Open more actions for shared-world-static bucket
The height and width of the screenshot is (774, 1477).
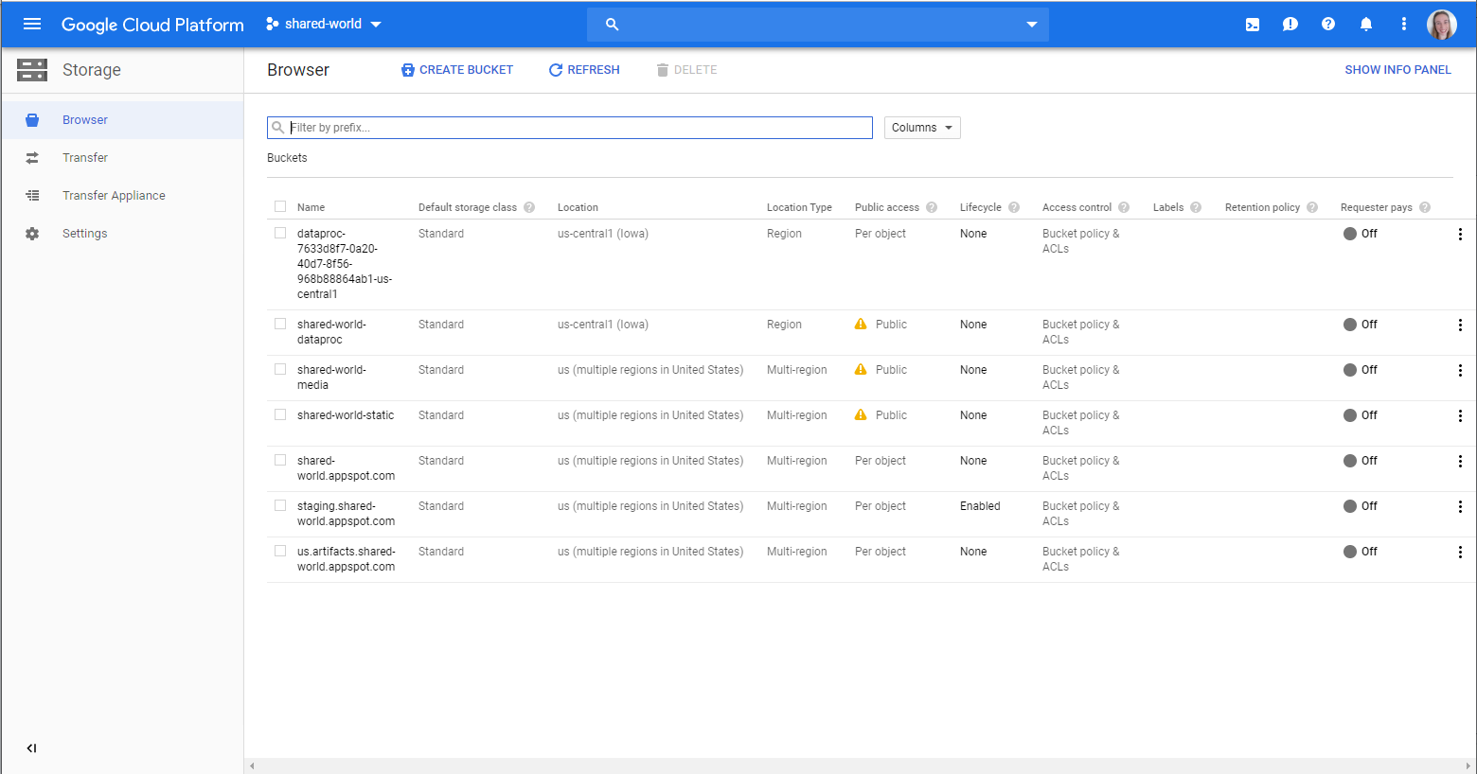click(1460, 416)
